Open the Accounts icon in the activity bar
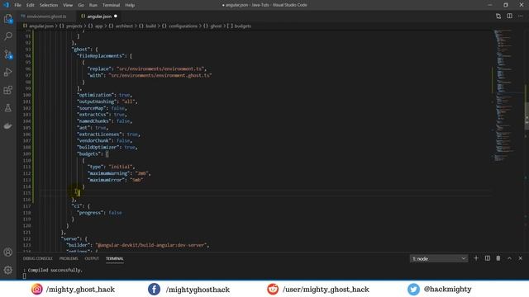 [x=8, y=252]
